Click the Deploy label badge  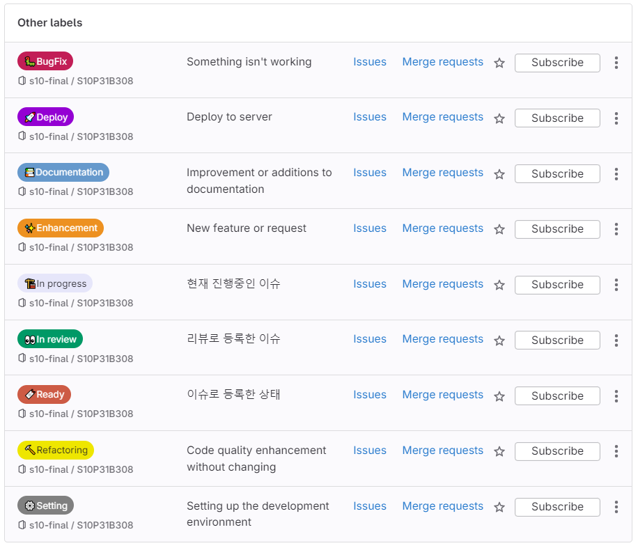point(45,116)
